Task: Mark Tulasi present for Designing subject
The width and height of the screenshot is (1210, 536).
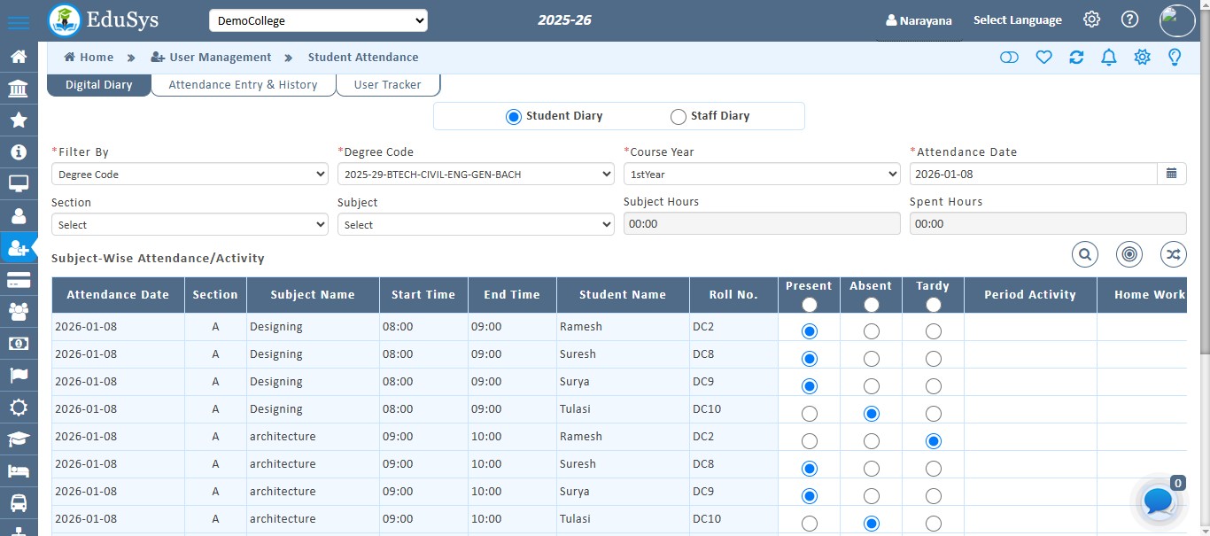Action: (x=808, y=413)
